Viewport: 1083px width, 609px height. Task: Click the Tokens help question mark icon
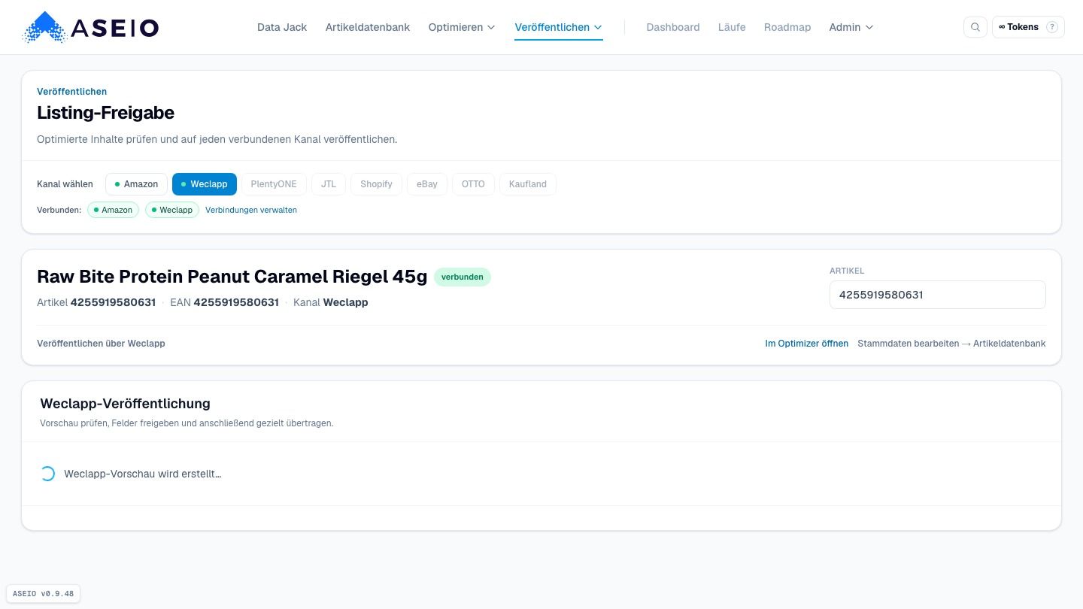pos(1052,27)
